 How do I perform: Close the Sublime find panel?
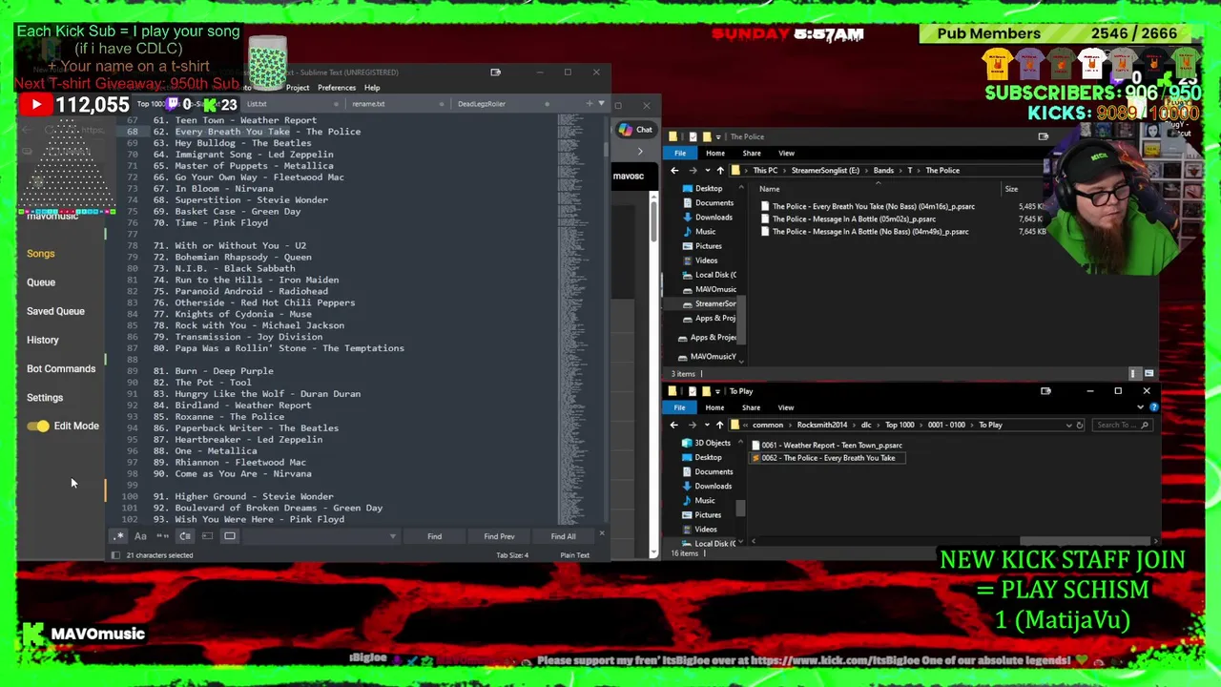pos(601,534)
